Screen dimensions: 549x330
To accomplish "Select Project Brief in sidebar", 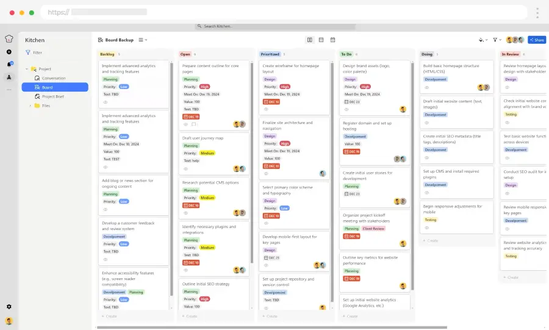I will (53, 96).
